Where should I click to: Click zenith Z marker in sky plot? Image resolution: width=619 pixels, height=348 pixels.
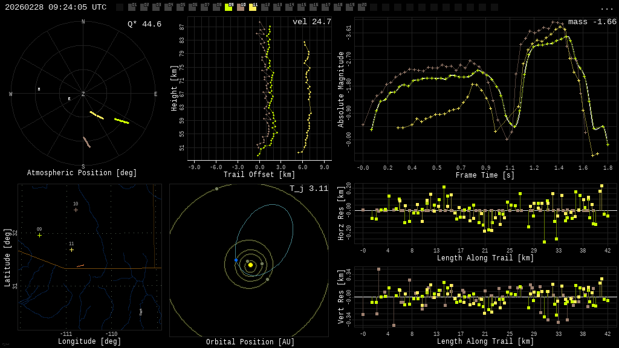pos(83,94)
